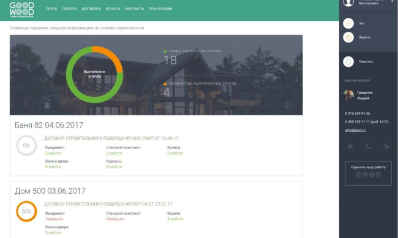Click the user profile avatar icon
398x238 pixels.
coord(348,2)
